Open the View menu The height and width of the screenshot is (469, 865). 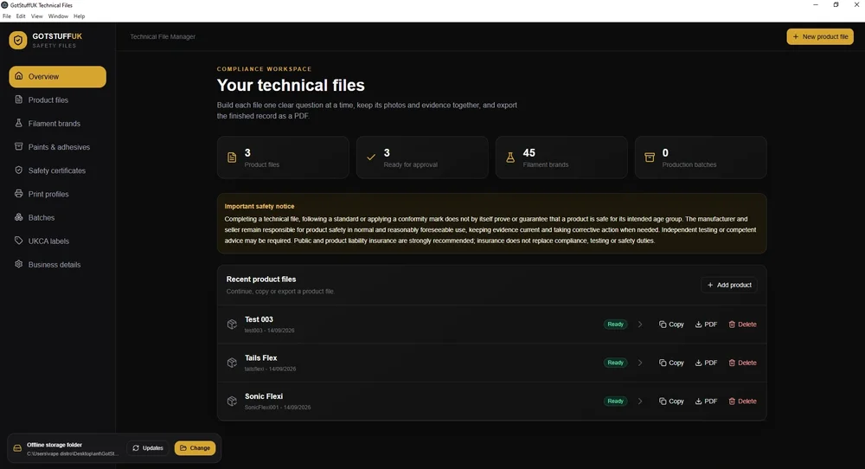click(x=37, y=16)
